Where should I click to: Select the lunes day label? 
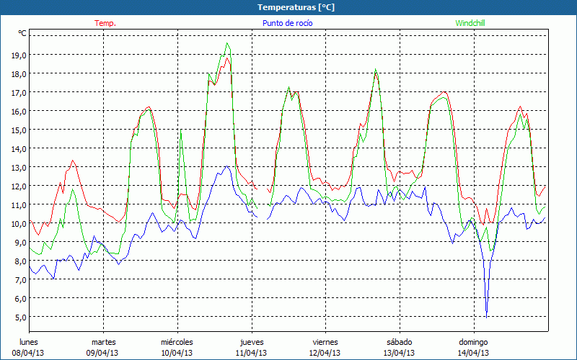tap(29, 342)
